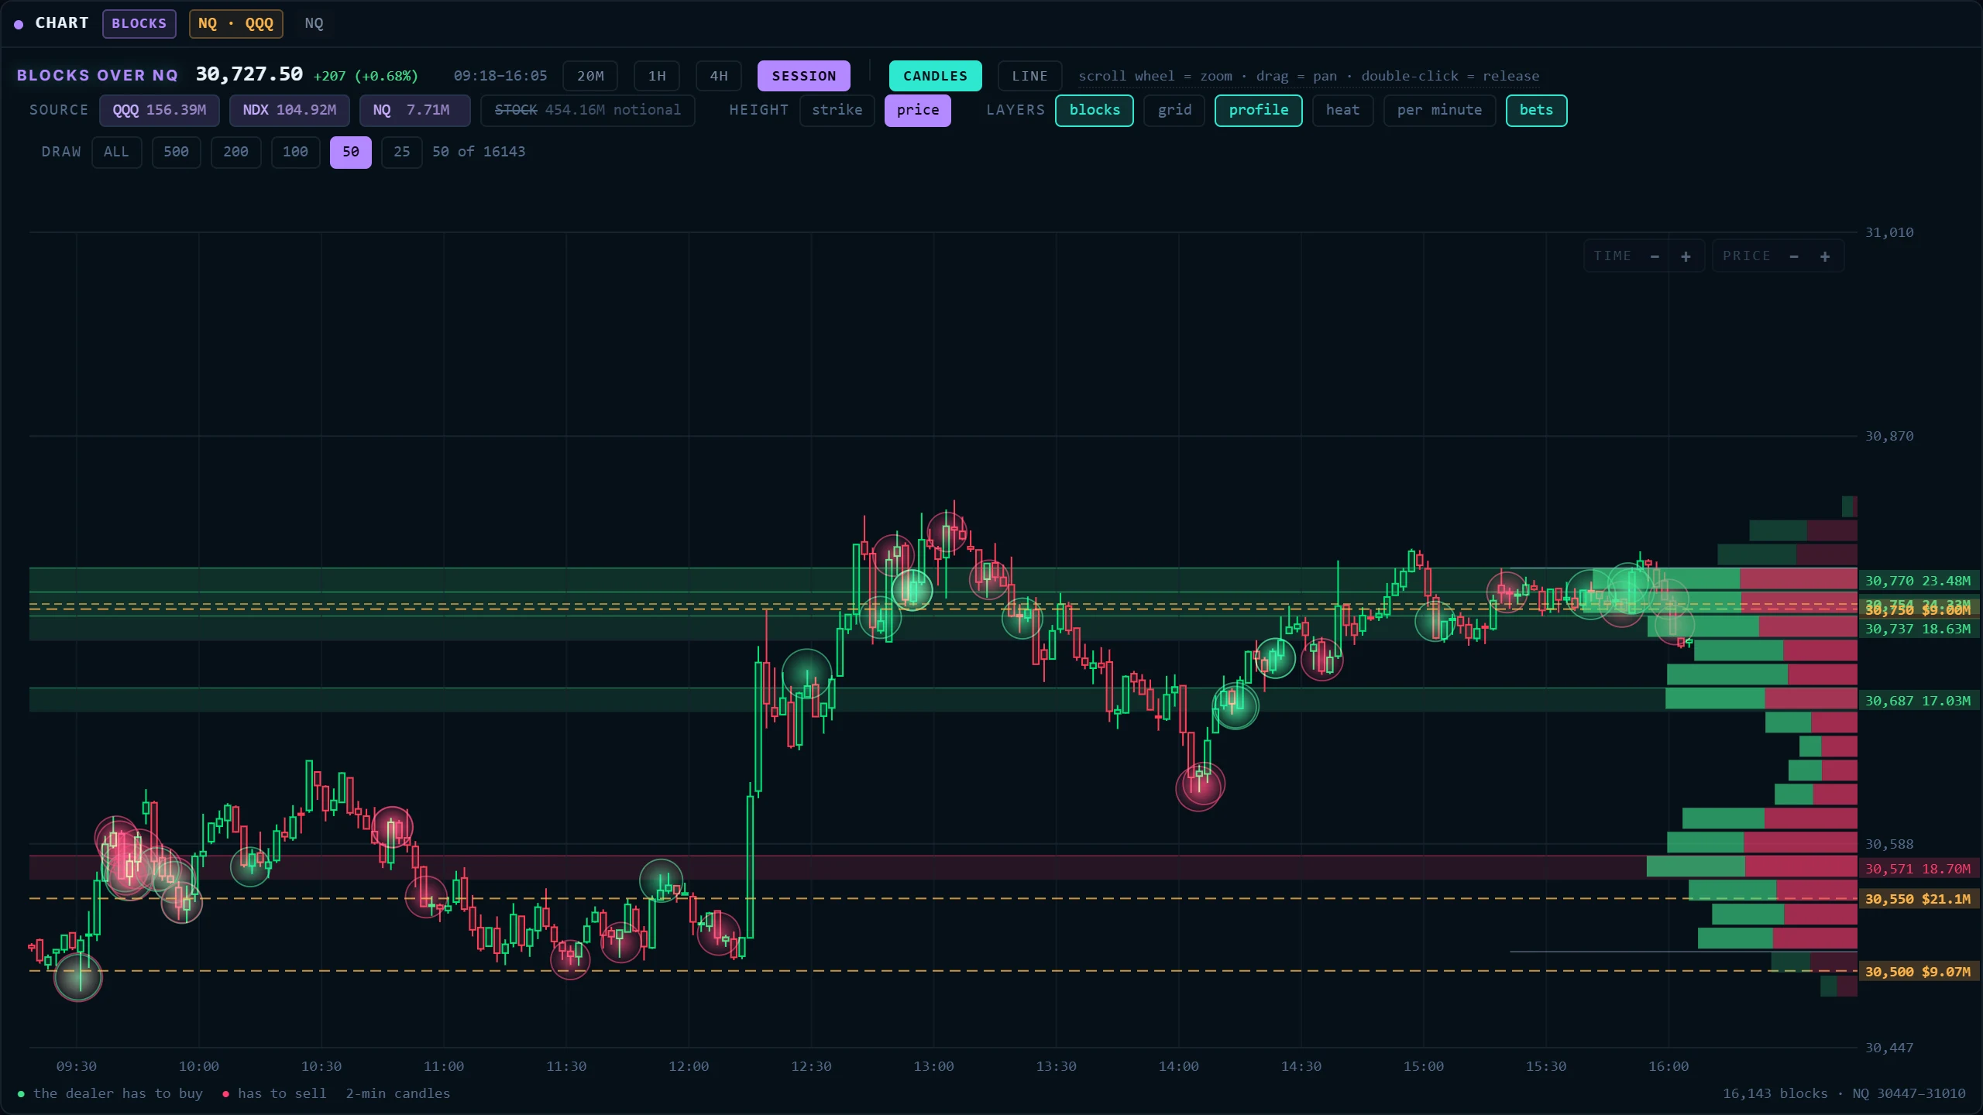Switch to the BLOCKS tab
Screen dimensions: 1983x1115
[139, 23]
